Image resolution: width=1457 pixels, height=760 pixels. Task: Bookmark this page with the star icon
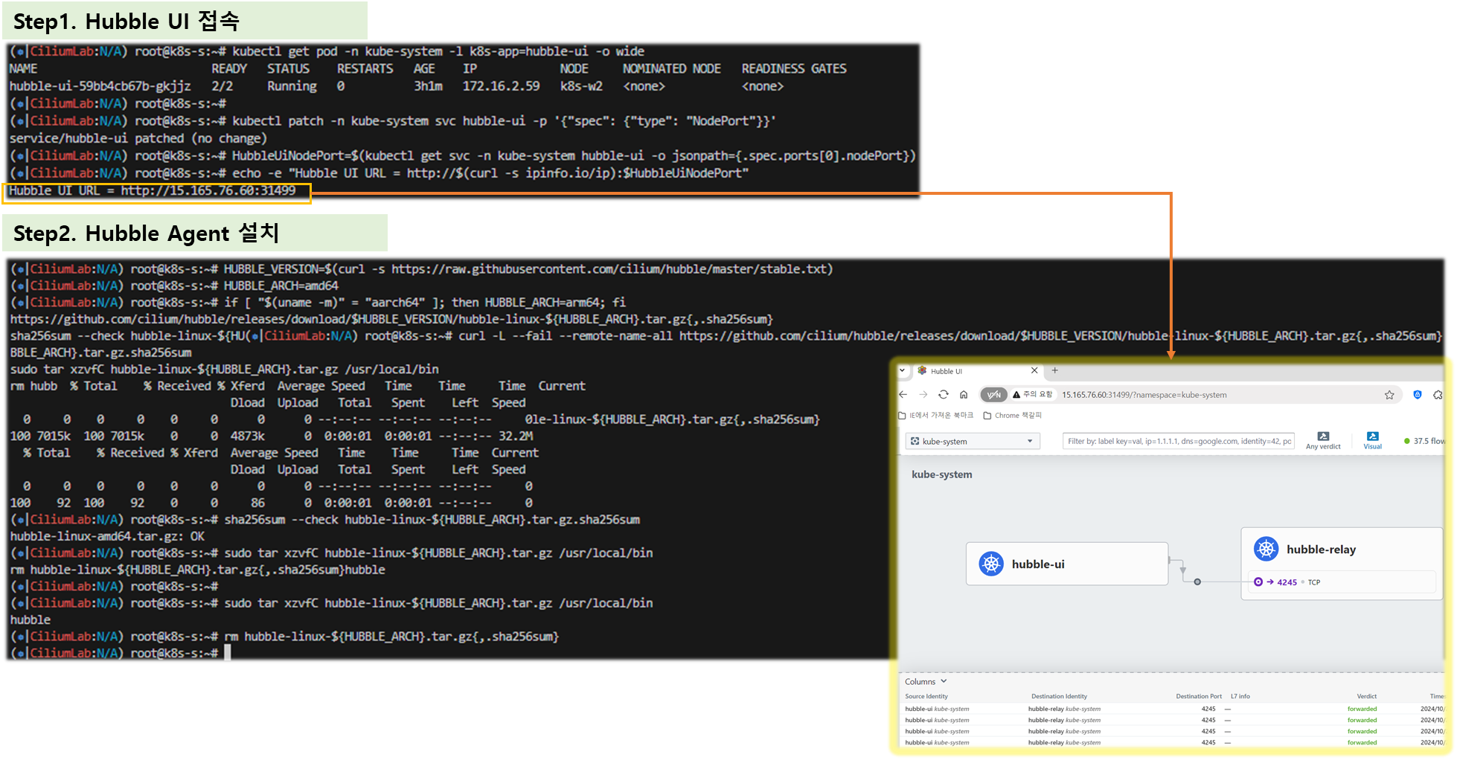click(x=1389, y=395)
